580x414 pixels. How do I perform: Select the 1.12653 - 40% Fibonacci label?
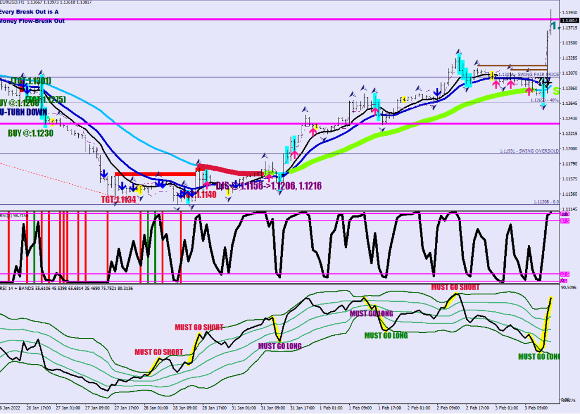(x=544, y=100)
